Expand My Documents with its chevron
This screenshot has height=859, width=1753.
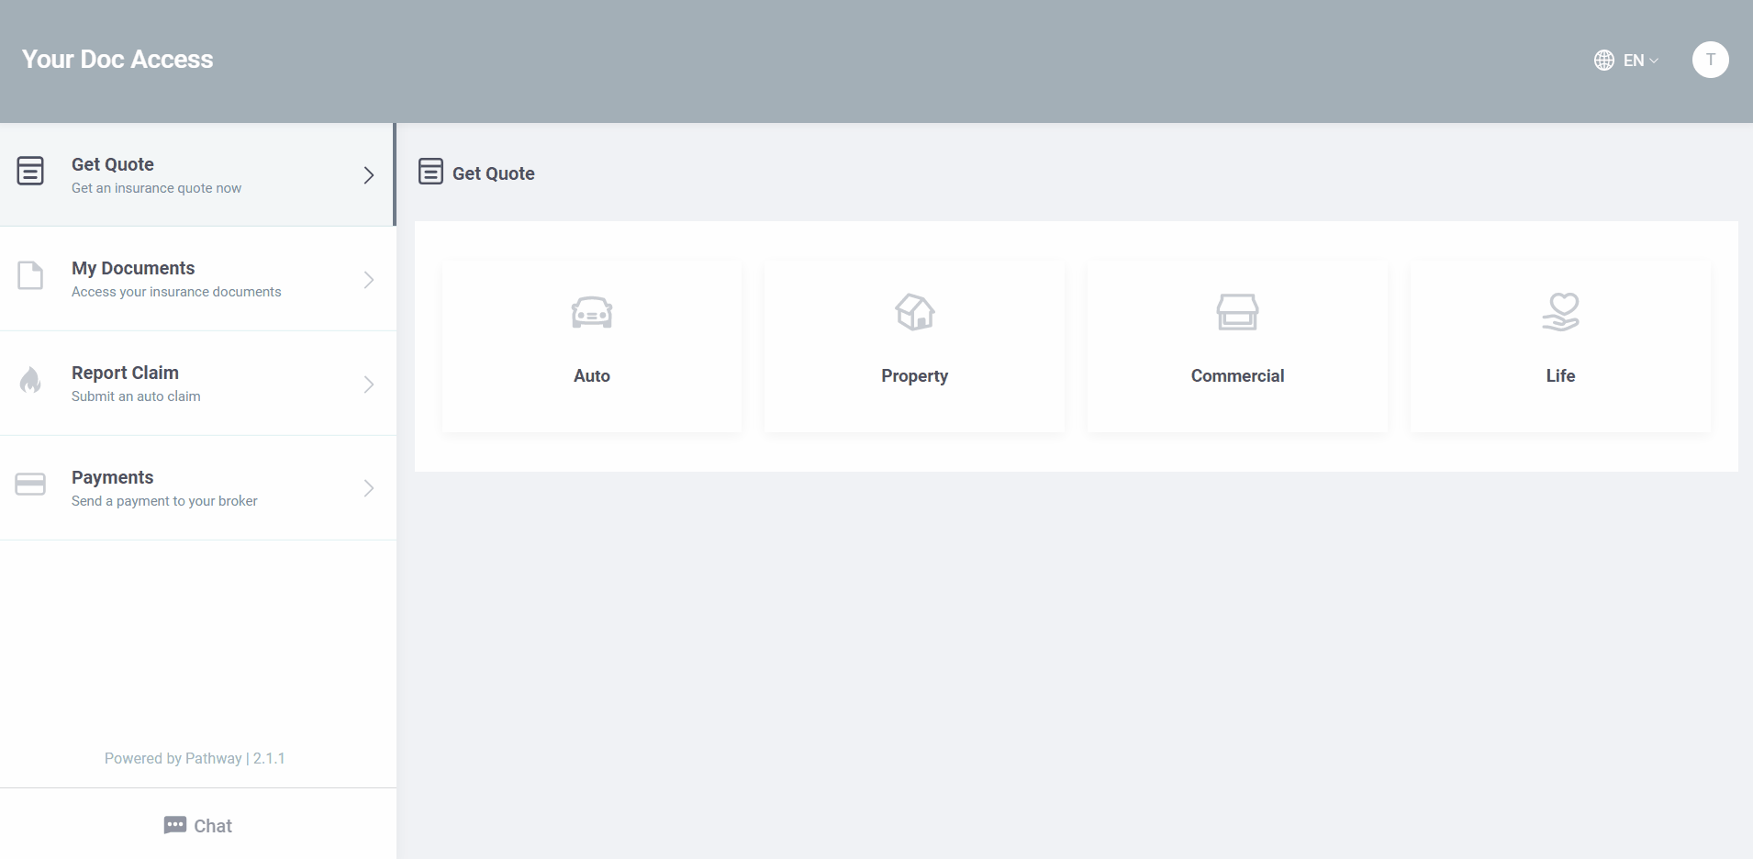pos(368,280)
